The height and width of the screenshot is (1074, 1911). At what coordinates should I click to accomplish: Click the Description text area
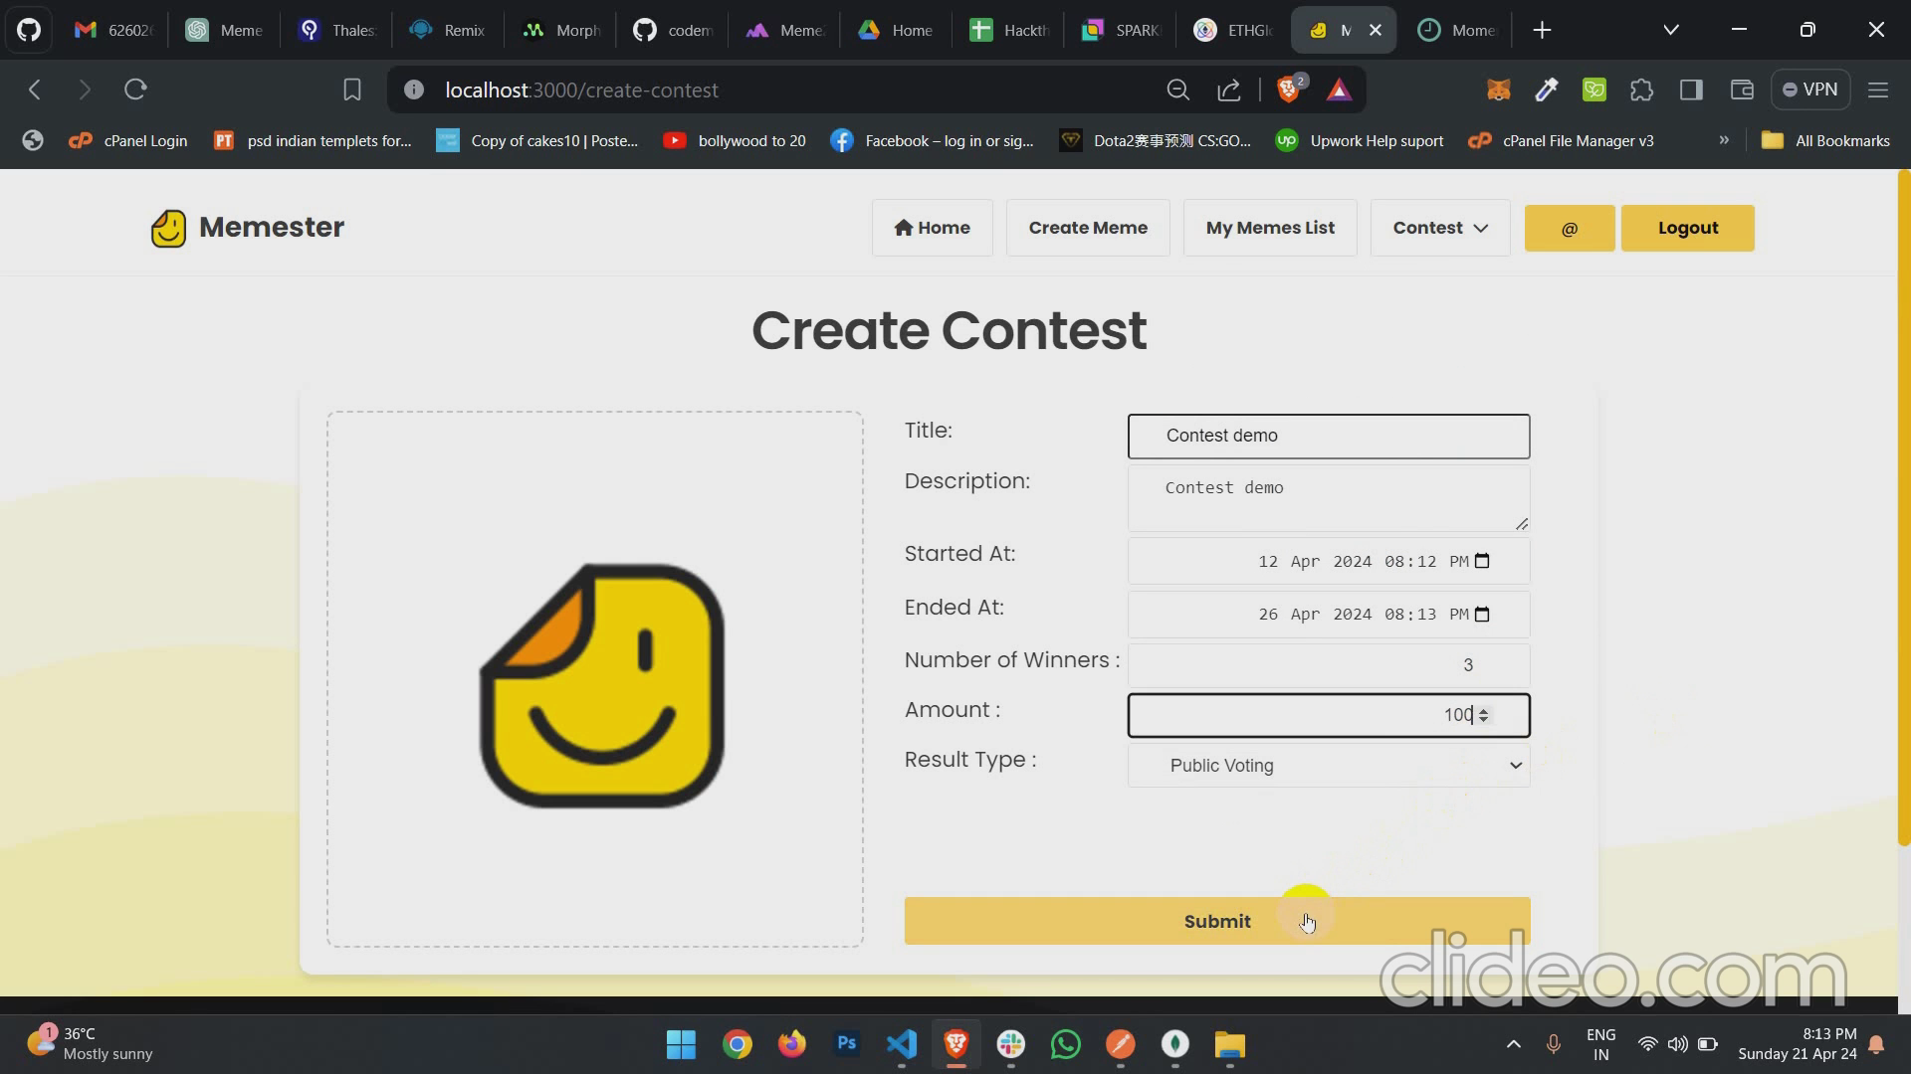1328,497
